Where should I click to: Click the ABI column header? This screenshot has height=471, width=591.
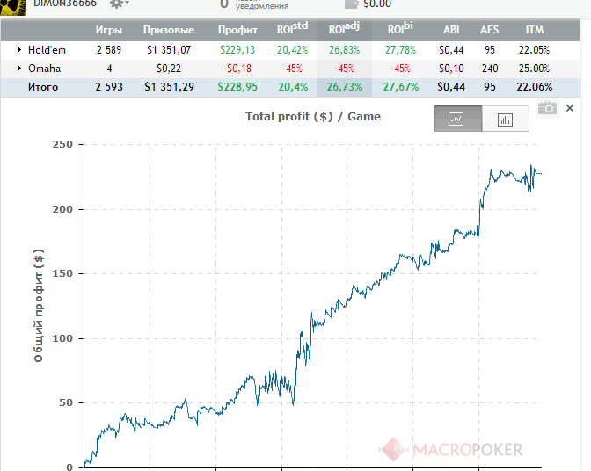(x=451, y=30)
